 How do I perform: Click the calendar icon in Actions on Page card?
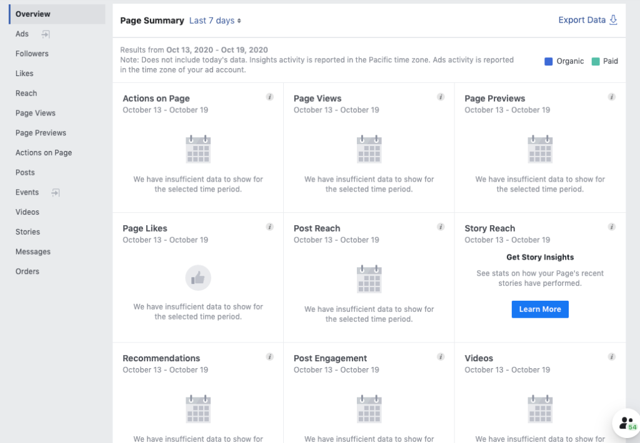(198, 149)
